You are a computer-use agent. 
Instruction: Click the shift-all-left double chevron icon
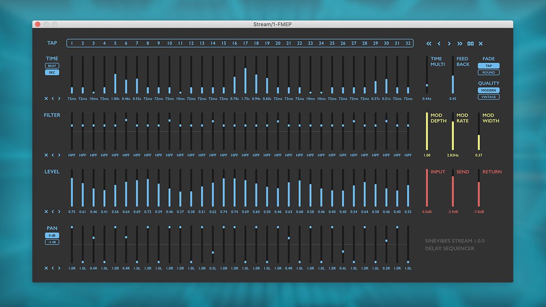tap(429, 44)
